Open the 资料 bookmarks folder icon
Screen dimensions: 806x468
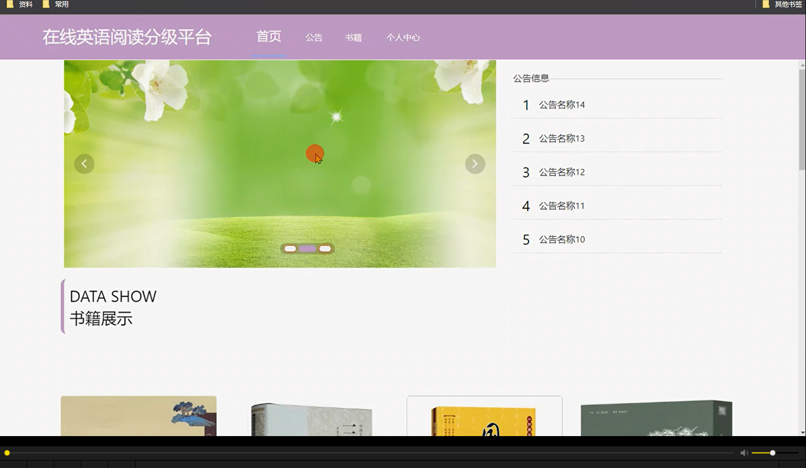click(x=10, y=4)
